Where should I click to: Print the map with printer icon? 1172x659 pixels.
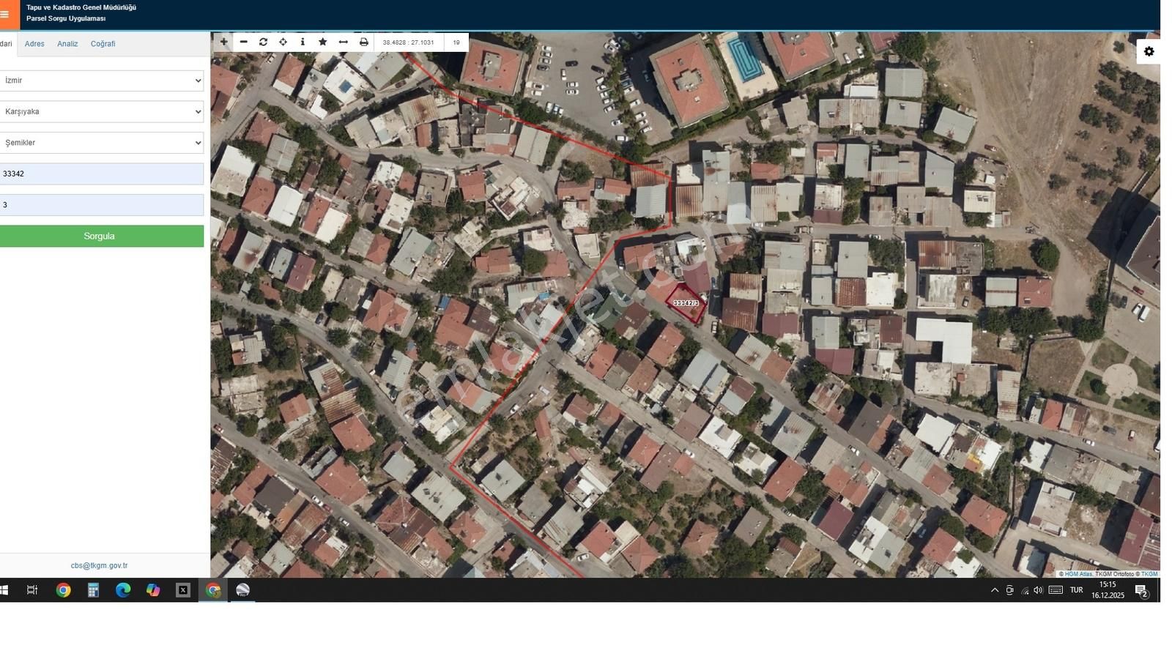click(x=363, y=42)
